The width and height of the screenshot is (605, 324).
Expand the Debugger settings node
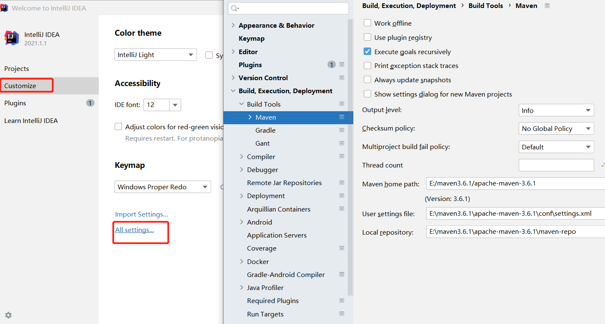242,170
